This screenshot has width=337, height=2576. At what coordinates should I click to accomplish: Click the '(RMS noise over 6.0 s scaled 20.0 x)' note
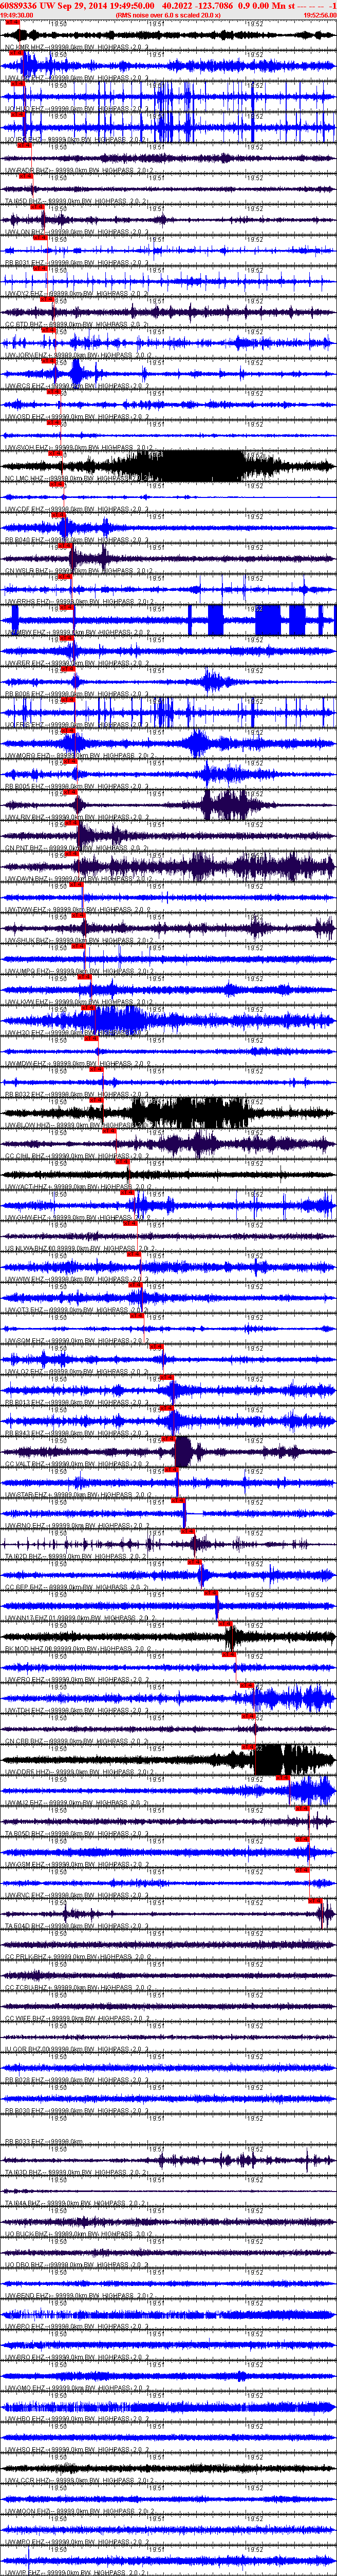pos(168,15)
